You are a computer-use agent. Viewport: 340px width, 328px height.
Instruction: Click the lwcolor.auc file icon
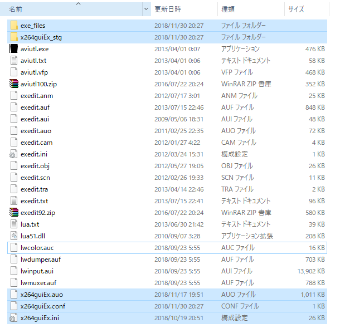click(x=14, y=248)
